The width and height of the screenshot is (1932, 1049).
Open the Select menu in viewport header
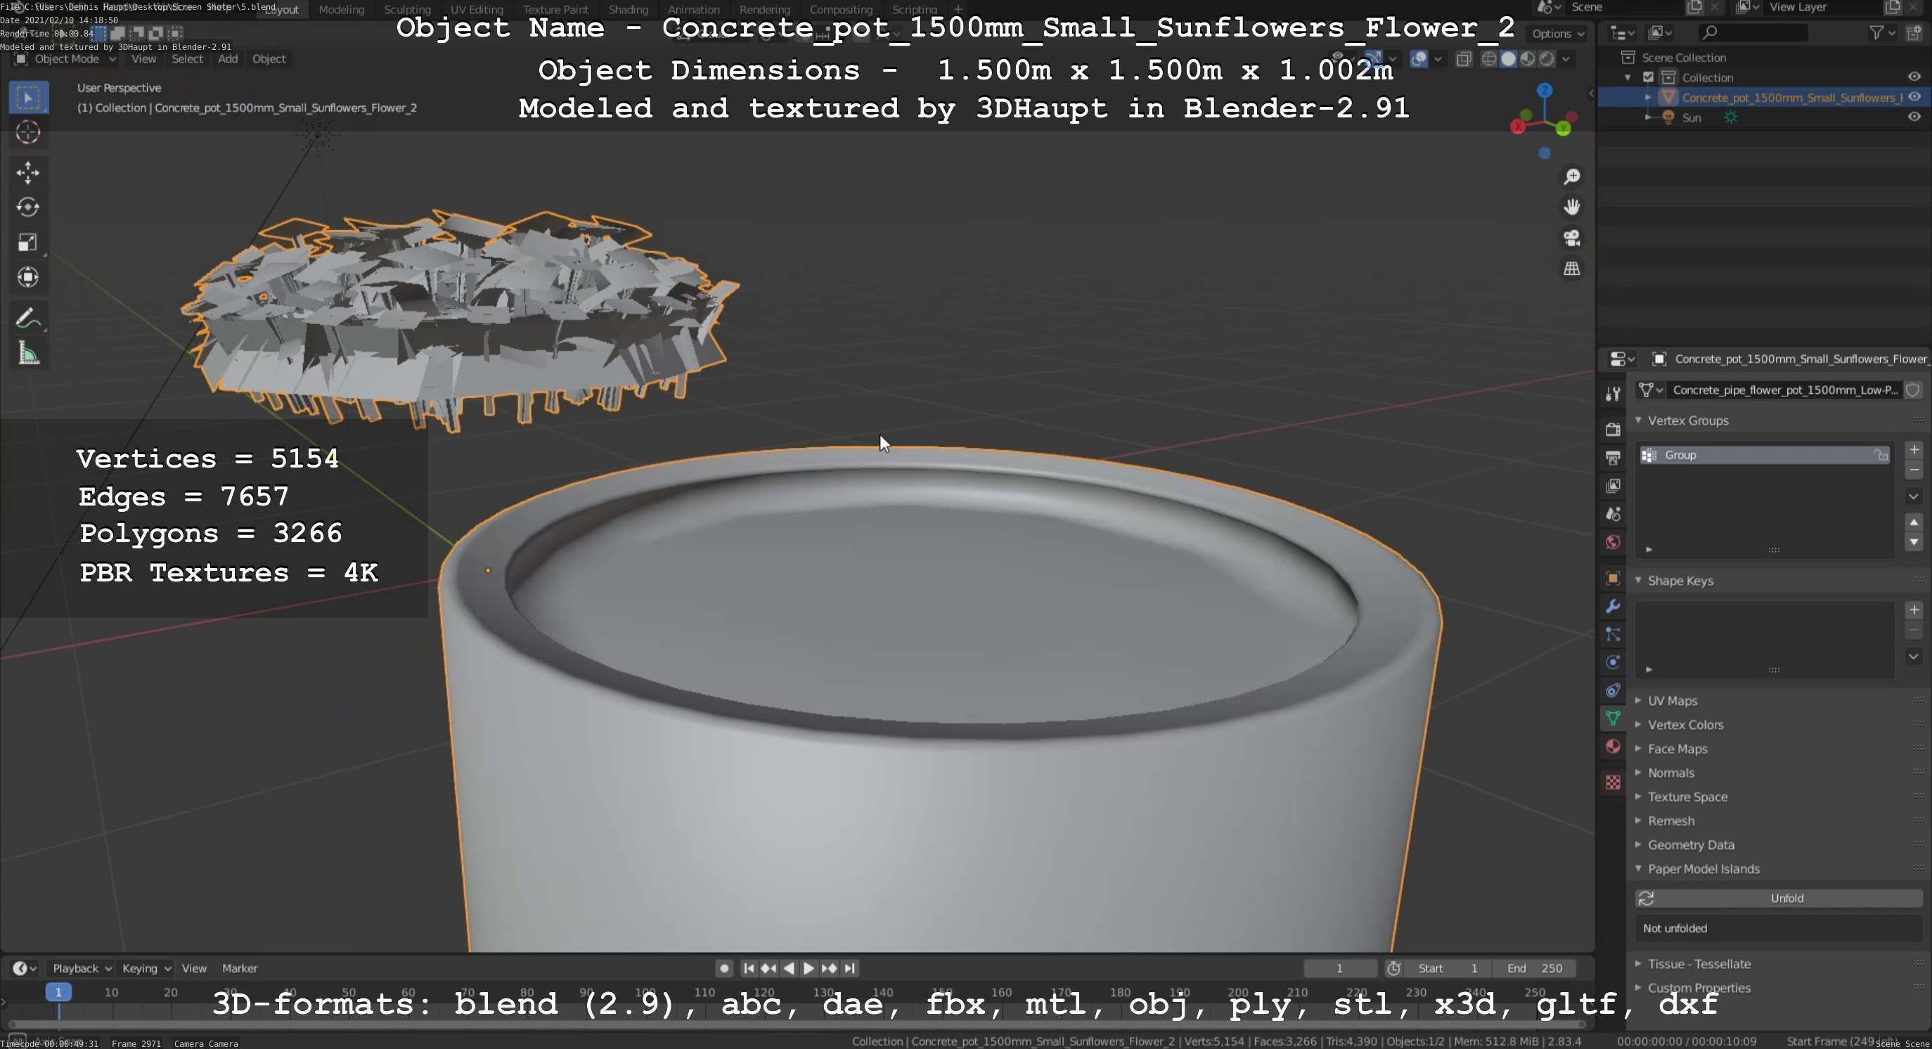click(187, 58)
